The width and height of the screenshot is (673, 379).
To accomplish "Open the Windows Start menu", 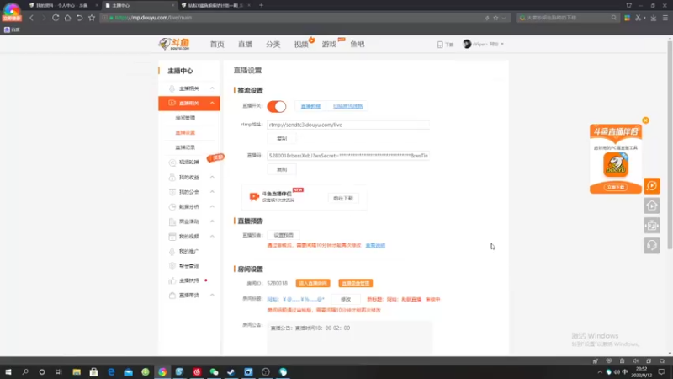I will tap(8, 371).
